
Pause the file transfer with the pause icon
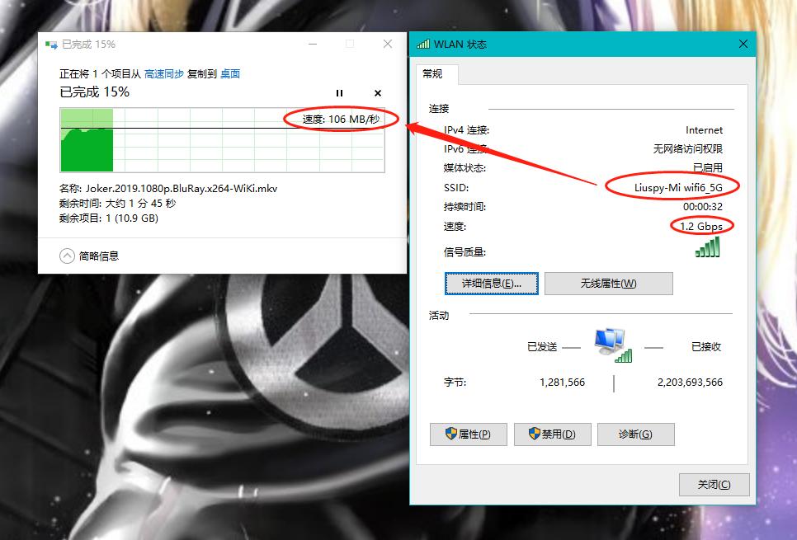[339, 93]
